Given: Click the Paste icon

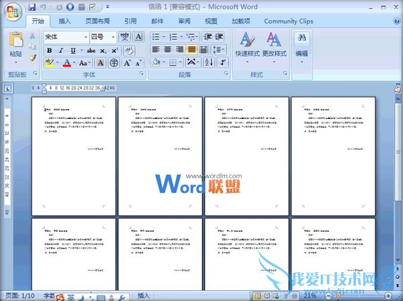Looking at the screenshot, I should (15, 39).
